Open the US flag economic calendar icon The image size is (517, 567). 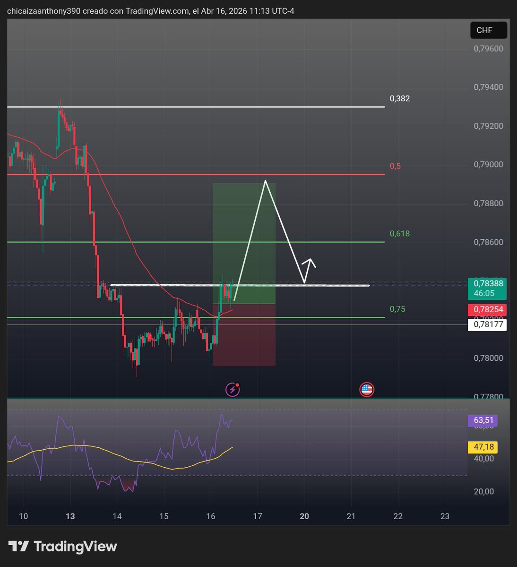367,389
